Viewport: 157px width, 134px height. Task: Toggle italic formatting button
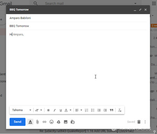click(x=54, y=110)
